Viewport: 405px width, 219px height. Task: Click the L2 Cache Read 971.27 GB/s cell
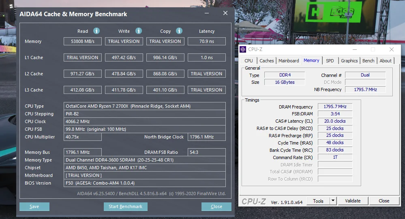[83, 74]
